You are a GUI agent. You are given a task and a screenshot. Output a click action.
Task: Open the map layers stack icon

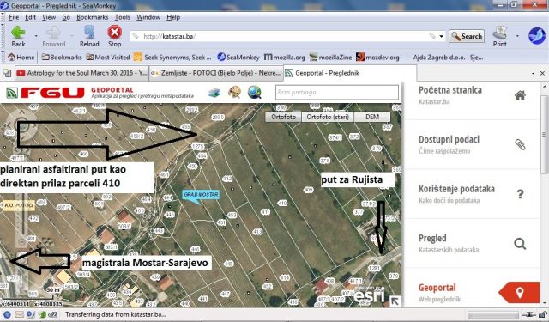(214, 93)
